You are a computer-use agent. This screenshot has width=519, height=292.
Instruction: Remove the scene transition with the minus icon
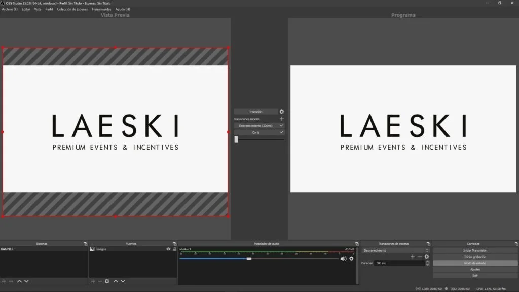click(x=420, y=257)
